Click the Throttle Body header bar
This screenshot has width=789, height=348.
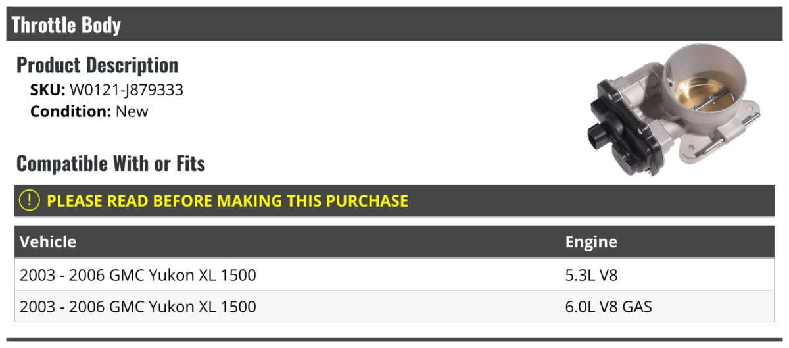click(x=394, y=25)
